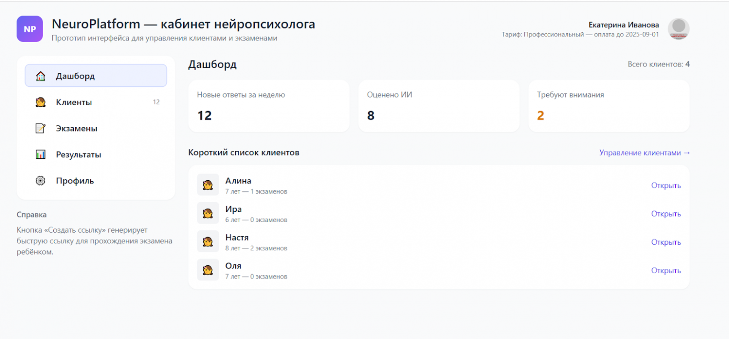Image resolution: width=729 pixels, height=339 pixels.
Task: Open Оля's avatar icon
Action: pyautogui.click(x=208, y=269)
